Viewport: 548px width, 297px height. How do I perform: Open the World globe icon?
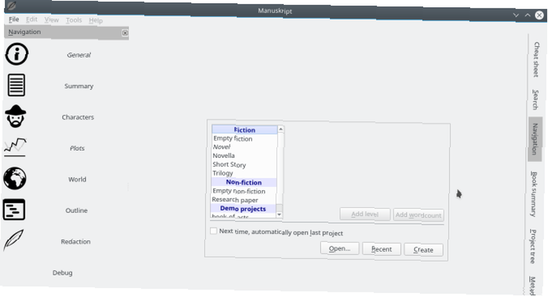coord(15,178)
